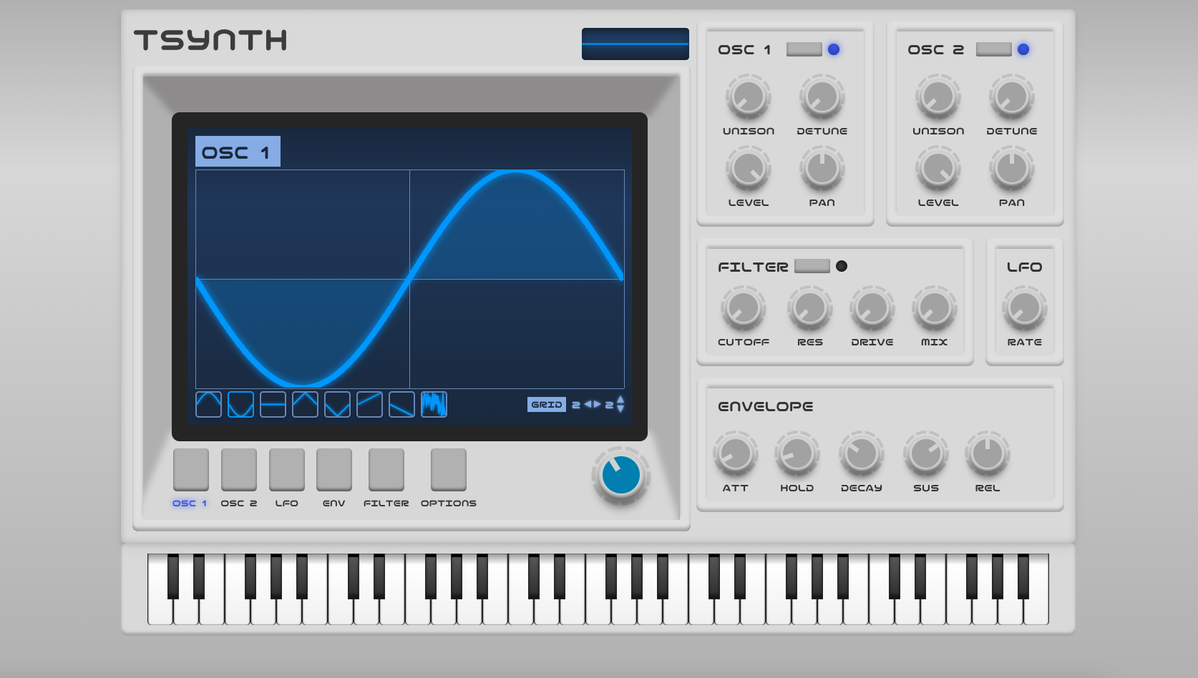Click grid vertical down arrow
The width and height of the screenshot is (1198, 678).
(620, 409)
